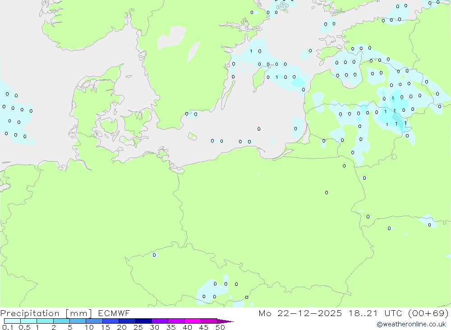Click the "Precipitation" title word
The width and height of the screenshot is (451, 330).
pyautogui.click(x=30, y=313)
